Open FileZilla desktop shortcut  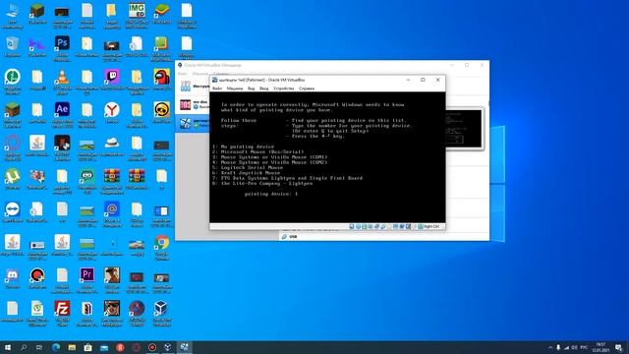(x=62, y=313)
